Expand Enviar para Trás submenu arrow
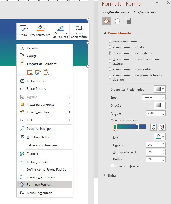 69,112
